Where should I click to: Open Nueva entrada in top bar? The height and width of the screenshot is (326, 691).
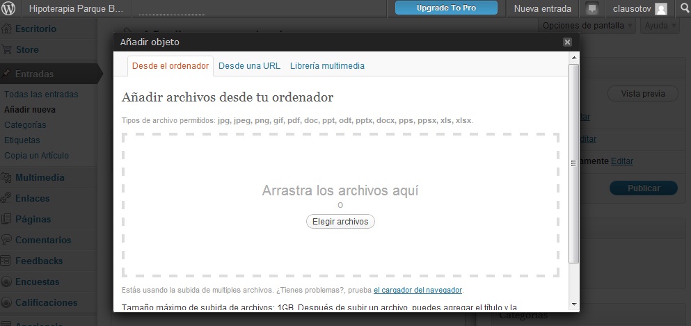[x=543, y=9]
